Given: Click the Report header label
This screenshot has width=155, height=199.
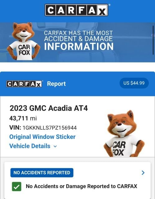Looking at the screenshot, I should click(56, 84).
